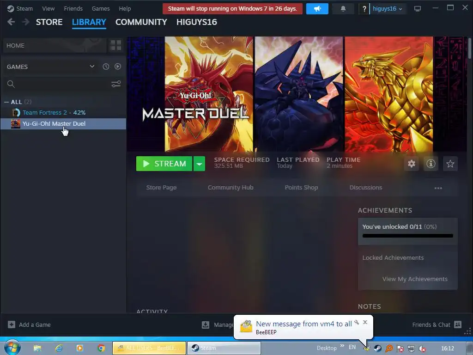Screen dimensions: 473x355
Task: Launch the media player taskbar icon
Action: tap(79, 348)
